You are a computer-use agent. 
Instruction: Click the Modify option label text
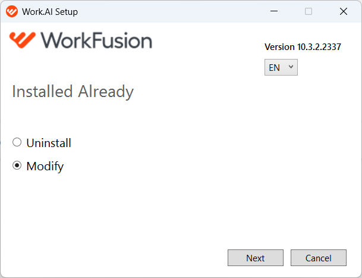click(45, 167)
